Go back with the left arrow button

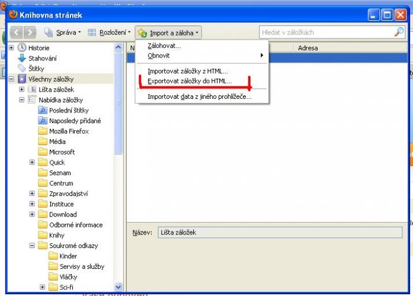(17, 33)
